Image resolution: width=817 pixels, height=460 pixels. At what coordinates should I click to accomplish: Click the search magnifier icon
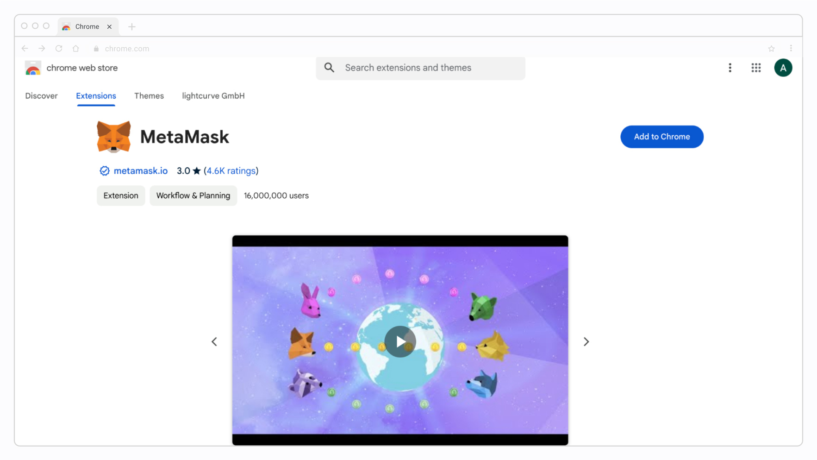tap(329, 68)
